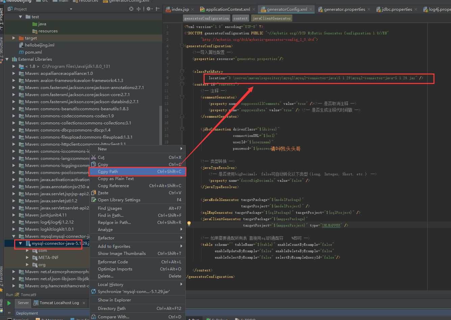
Task: Click the Compare With icon in context menu
Action: tap(94, 317)
